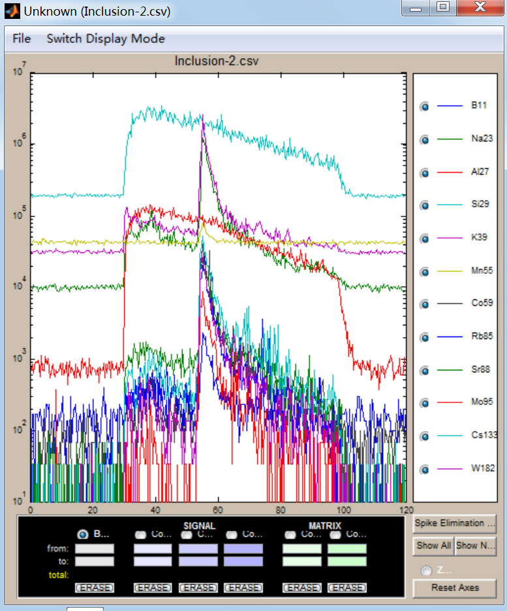
Task: Select the middle SIGNAL interval radio button
Action: (187, 535)
